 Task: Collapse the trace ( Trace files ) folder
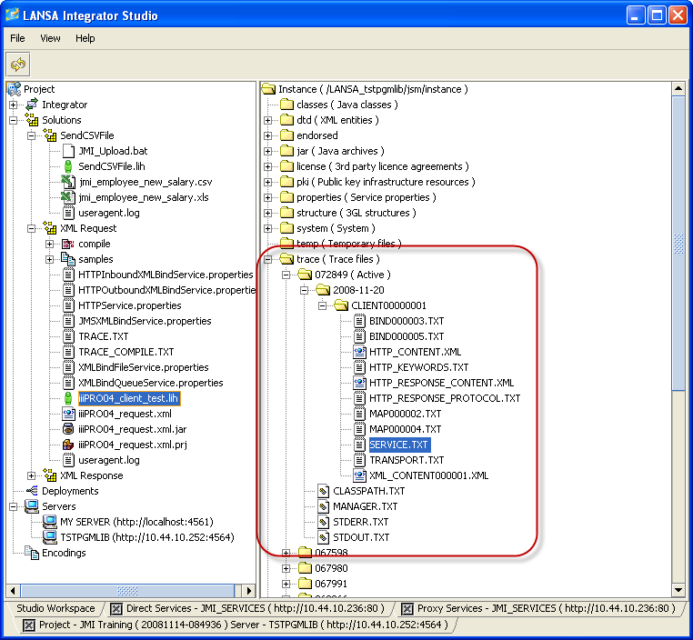tap(268, 259)
